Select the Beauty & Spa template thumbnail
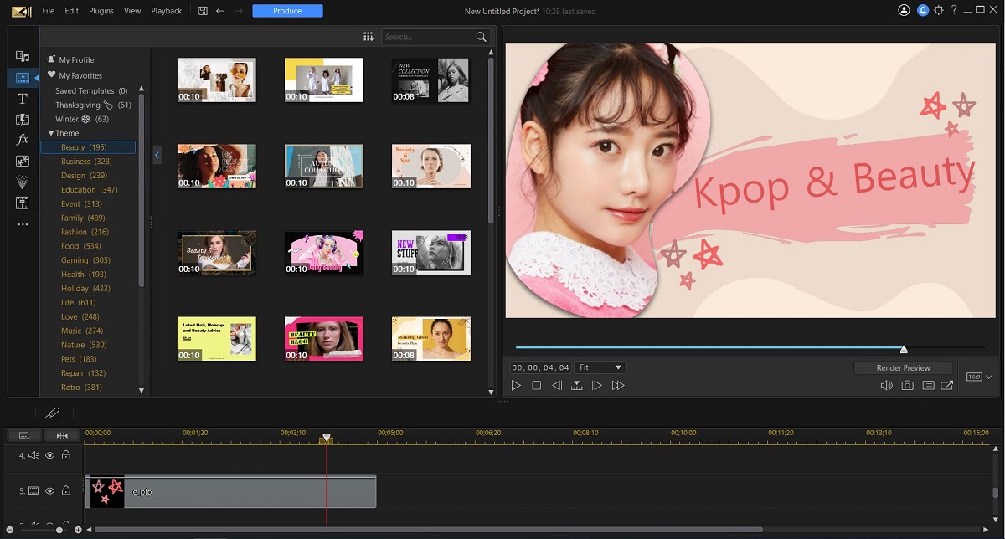This screenshot has width=1005, height=539. pos(431,167)
